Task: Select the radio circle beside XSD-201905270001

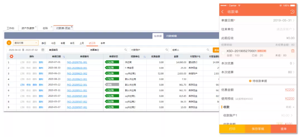Action: point(223,53)
